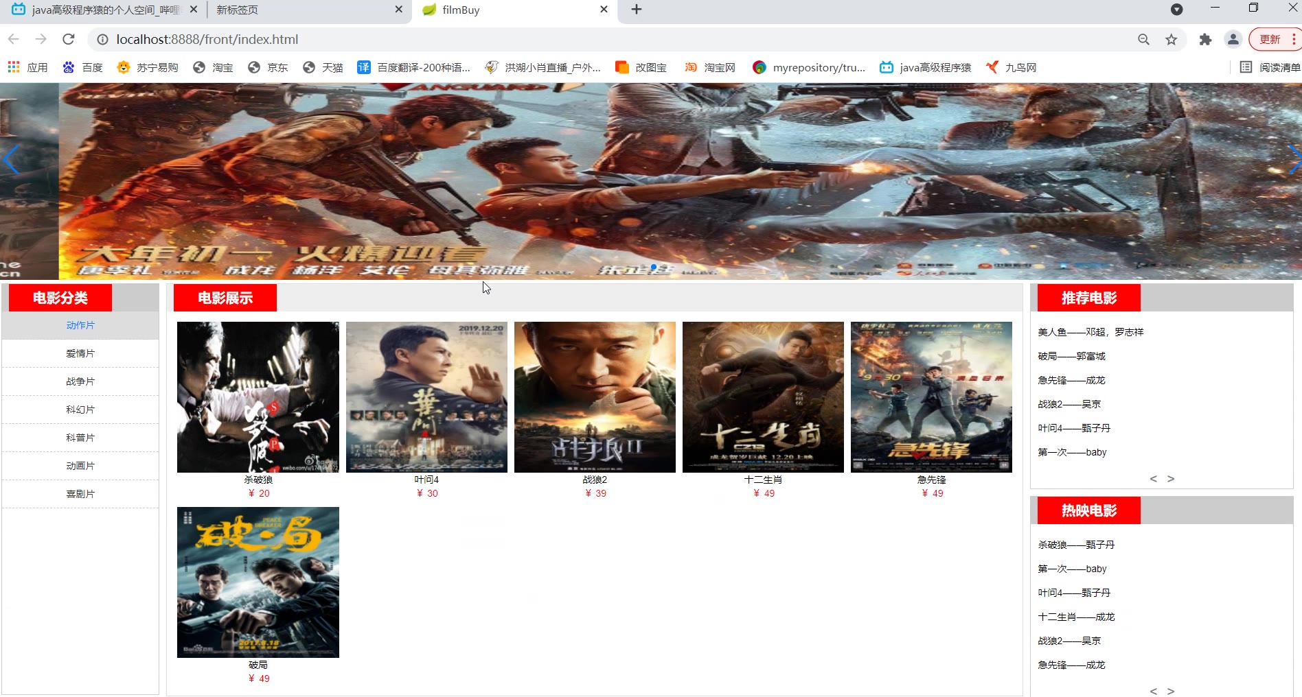Open the 九鸟网 bookmark
The height and width of the screenshot is (697, 1302).
[1011, 67]
